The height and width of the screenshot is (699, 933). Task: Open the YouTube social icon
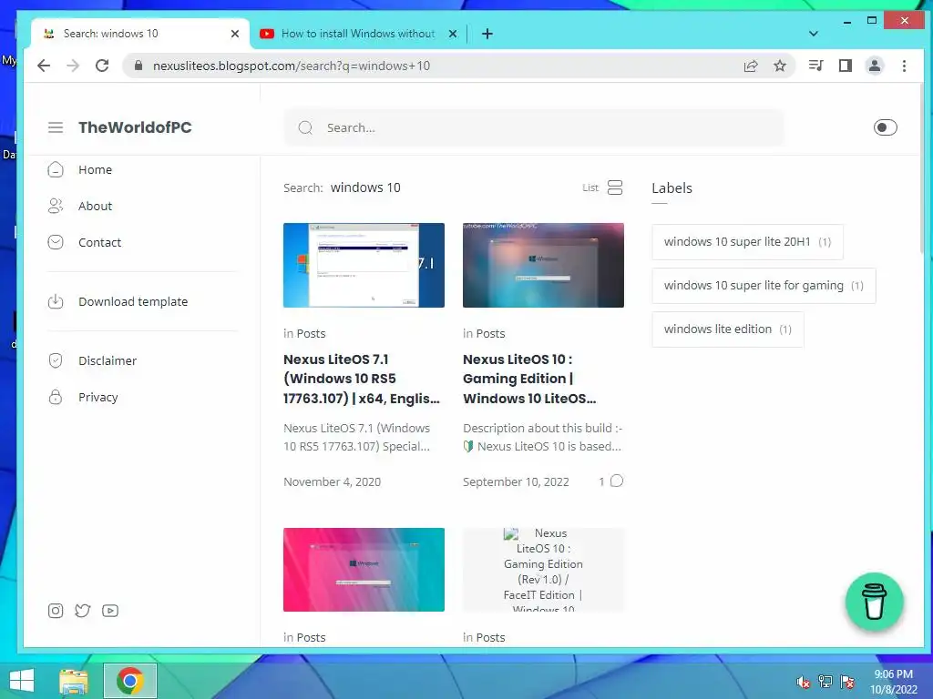pos(110,611)
